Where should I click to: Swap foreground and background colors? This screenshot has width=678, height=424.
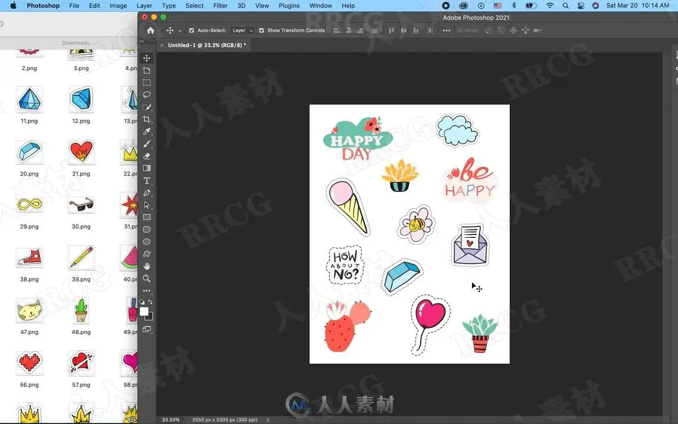tap(150, 302)
